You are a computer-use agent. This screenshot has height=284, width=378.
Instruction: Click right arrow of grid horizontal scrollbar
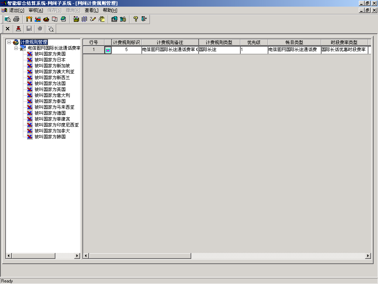[368, 256]
